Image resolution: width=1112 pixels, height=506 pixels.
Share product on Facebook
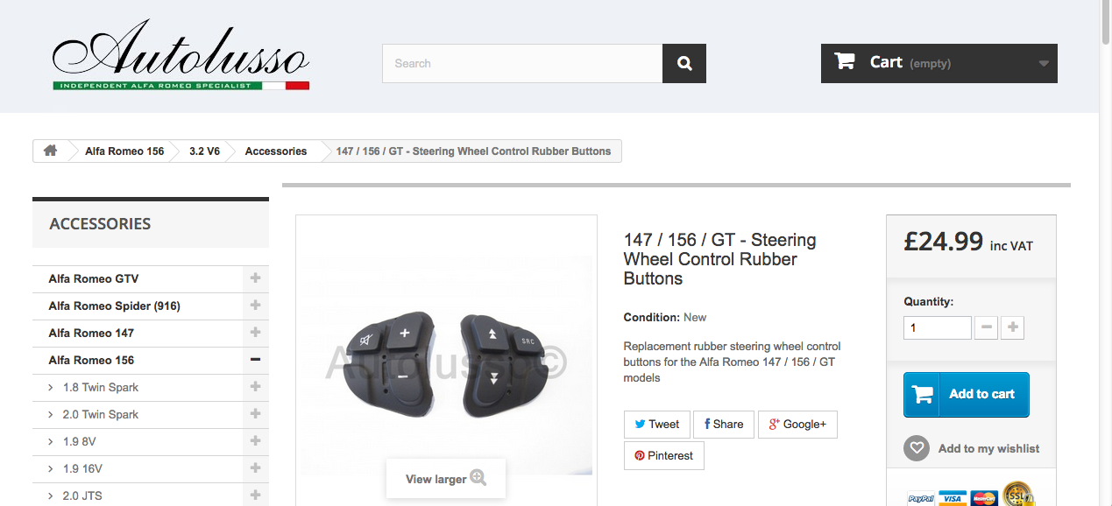point(724,425)
